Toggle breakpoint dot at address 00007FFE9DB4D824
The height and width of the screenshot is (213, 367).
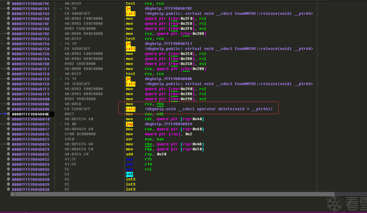[8, 144]
